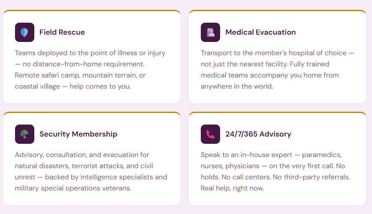372x214 pixels.
Task: Click the helmet icon for Security Membership
Action: click(24, 134)
